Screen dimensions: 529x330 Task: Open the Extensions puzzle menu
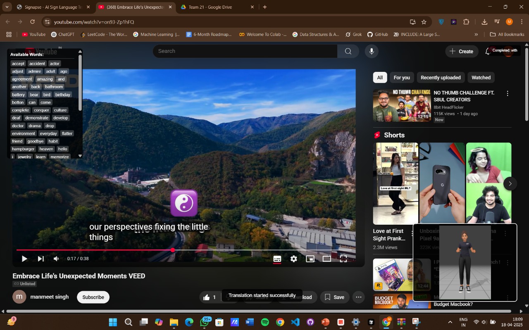click(467, 22)
